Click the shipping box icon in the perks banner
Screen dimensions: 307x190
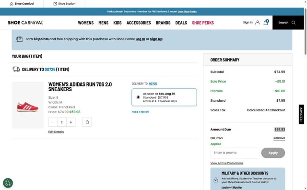[19, 39]
